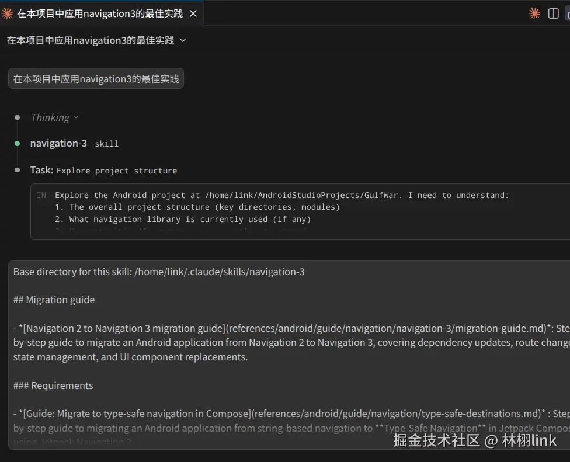
Task: Expand the Thinking section
Action: tap(55, 117)
